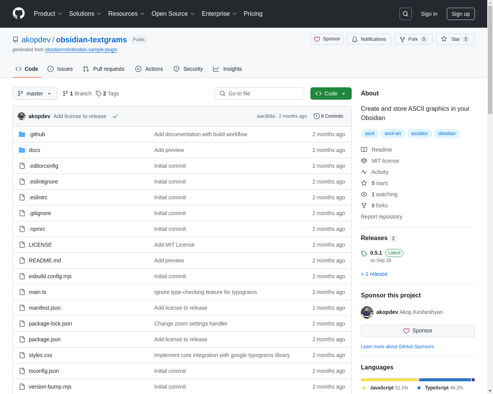Open the aae3b8a commit hash
This screenshot has height=394, width=493.
pos(266,116)
